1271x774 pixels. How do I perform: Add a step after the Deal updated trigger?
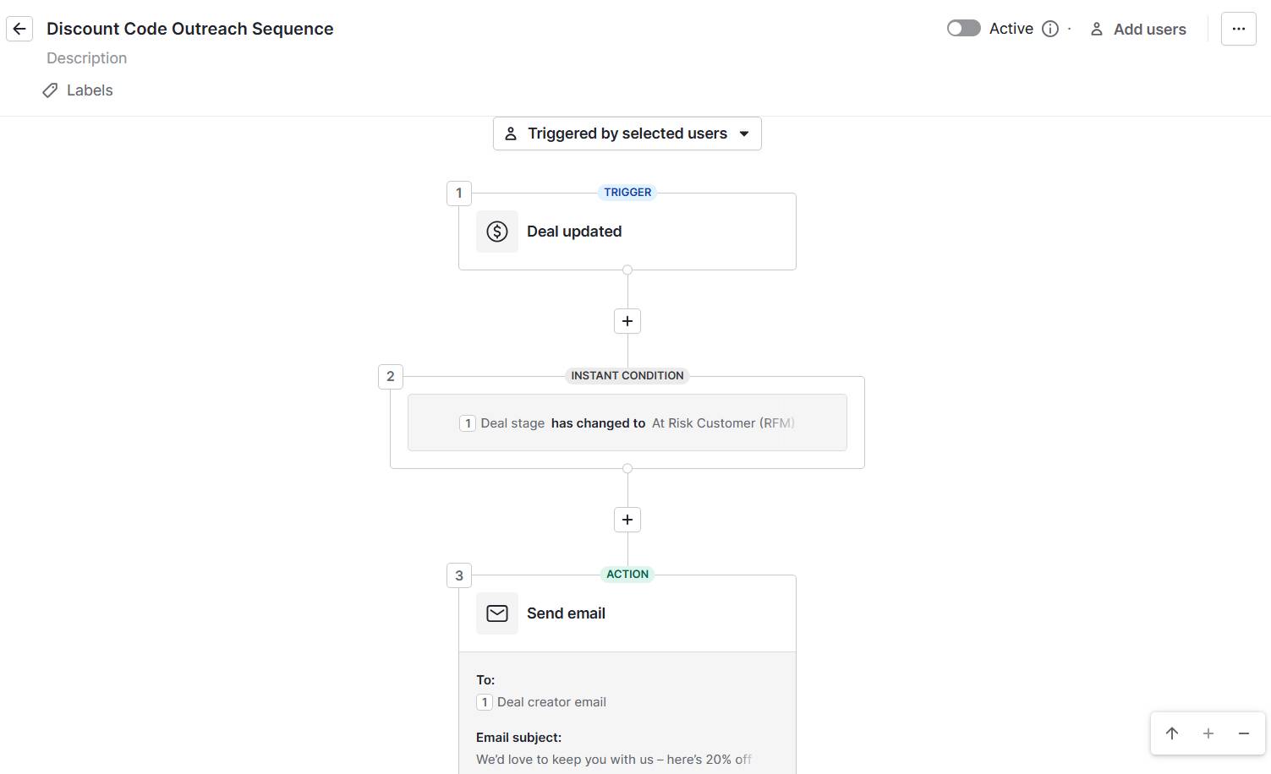(x=627, y=321)
